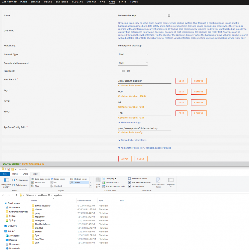249x250 pixels.
Task: Open the PlexMediaServer folder
Action: click(41, 224)
